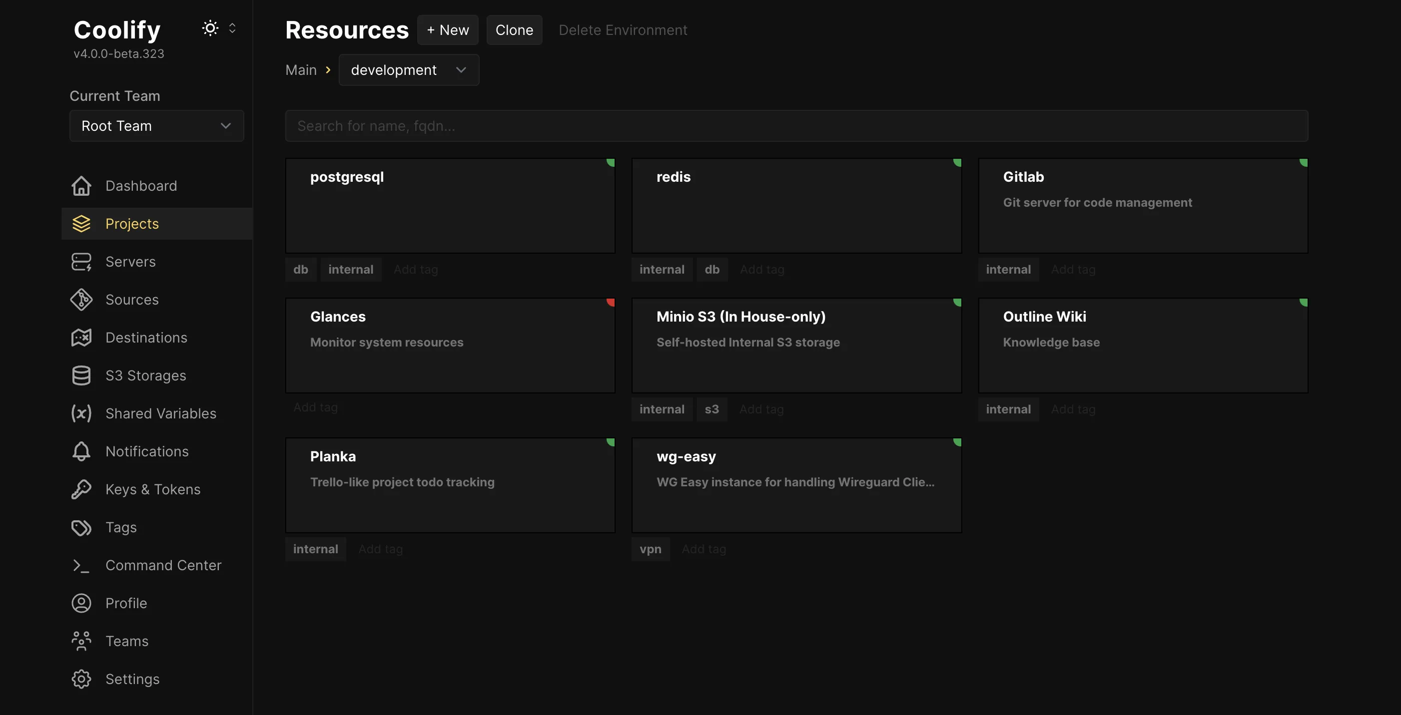Open the redis resource card
The image size is (1401, 715).
coord(796,206)
